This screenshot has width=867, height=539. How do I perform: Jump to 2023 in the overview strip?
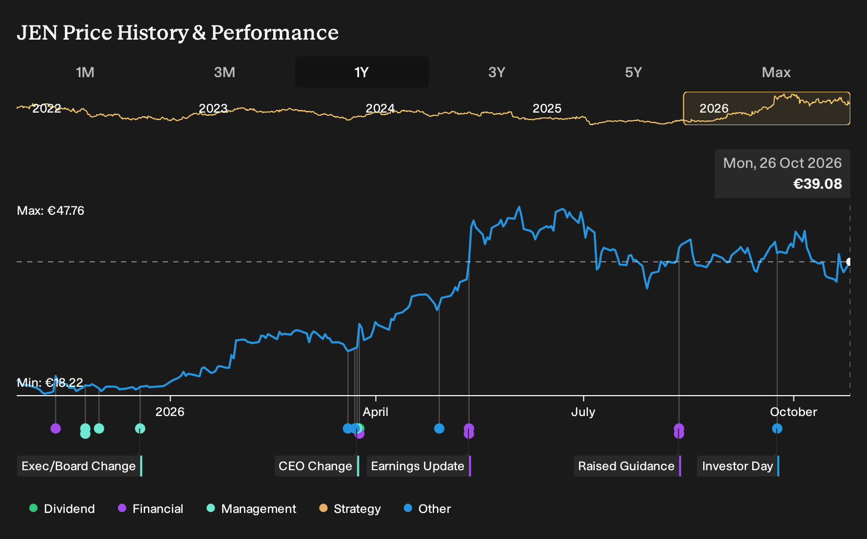click(213, 108)
